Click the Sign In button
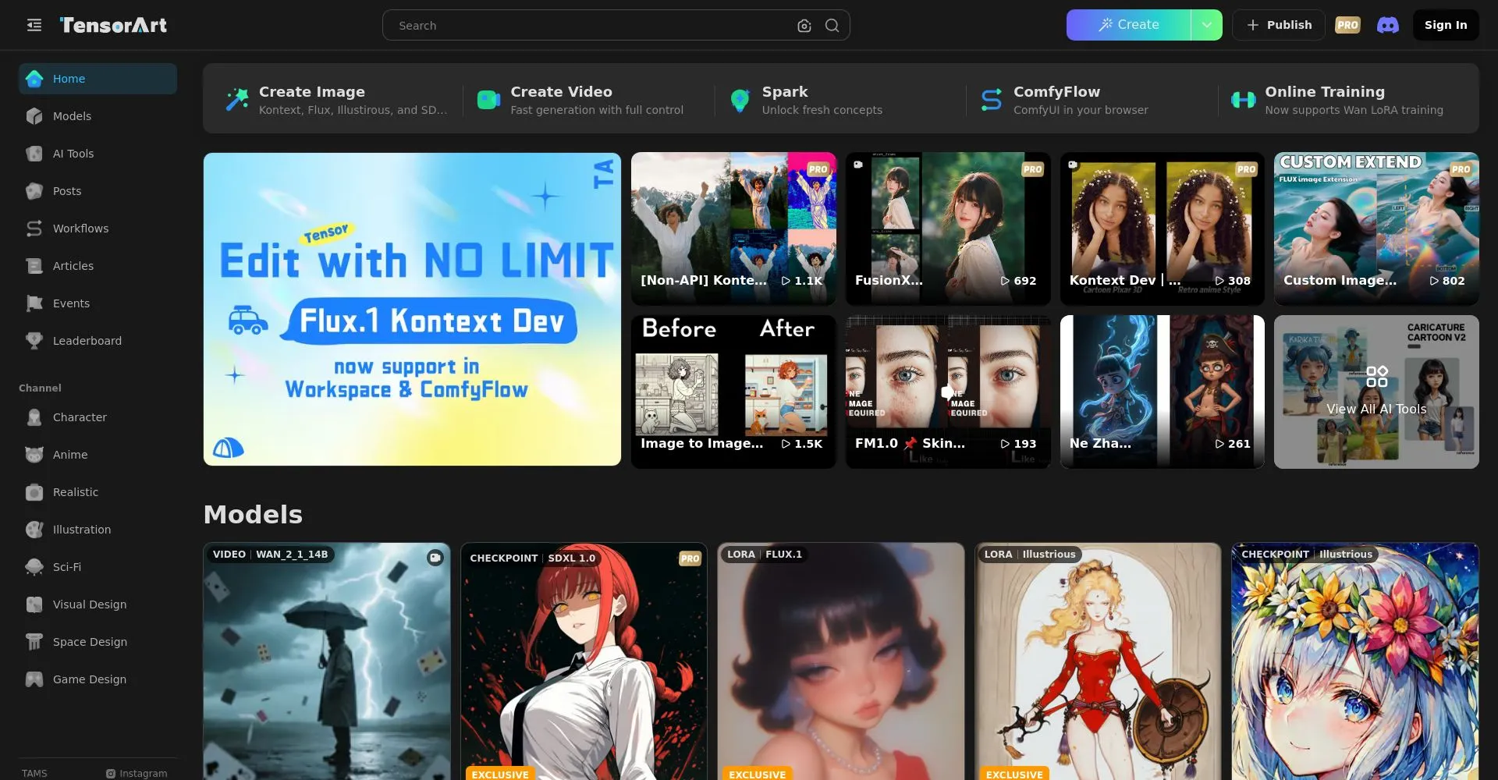This screenshot has height=780, width=1498. [1446, 25]
